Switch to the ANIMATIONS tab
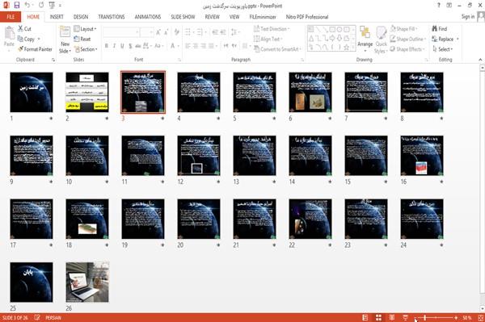This screenshot has width=485, height=322. (x=148, y=17)
